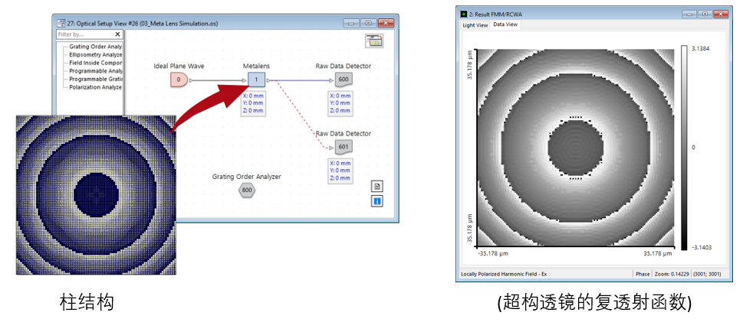
Task: Select the Ideal Plane Wave source node
Action: (x=179, y=80)
